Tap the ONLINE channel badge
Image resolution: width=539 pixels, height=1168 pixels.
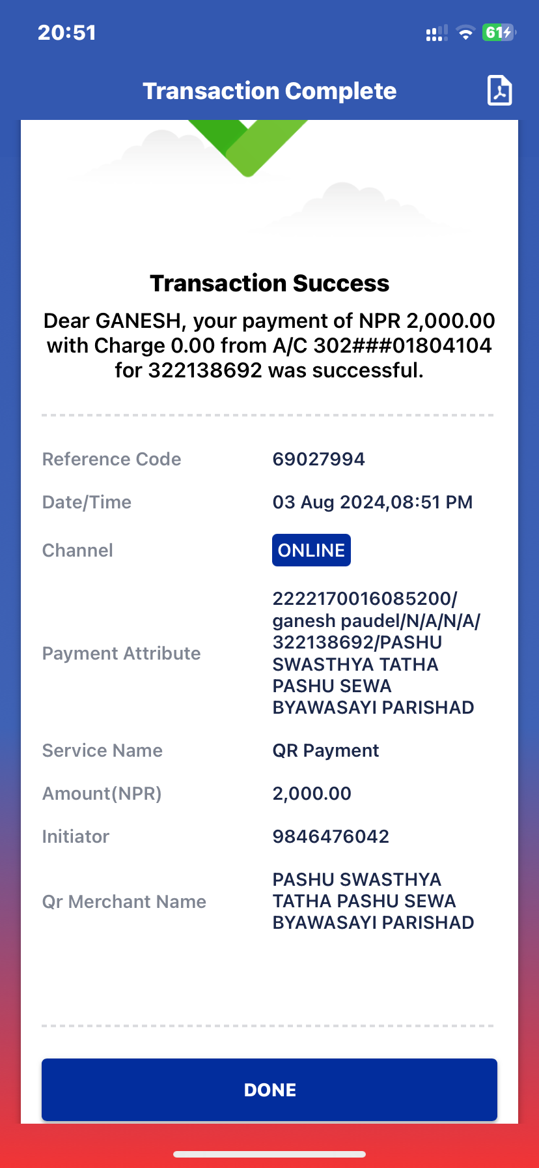(311, 550)
